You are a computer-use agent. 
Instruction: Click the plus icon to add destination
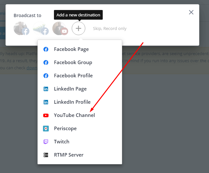tap(78, 28)
